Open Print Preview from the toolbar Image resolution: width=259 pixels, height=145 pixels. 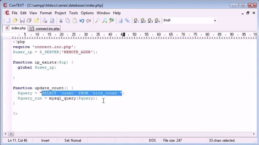click(52, 21)
